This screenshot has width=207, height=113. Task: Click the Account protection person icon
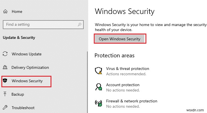(99, 87)
